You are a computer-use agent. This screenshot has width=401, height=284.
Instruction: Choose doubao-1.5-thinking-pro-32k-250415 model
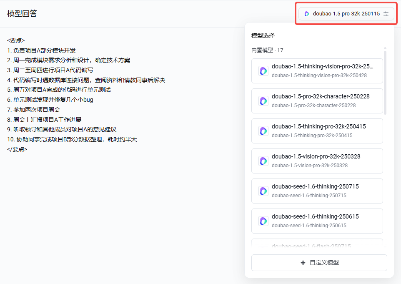pos(317,131)
